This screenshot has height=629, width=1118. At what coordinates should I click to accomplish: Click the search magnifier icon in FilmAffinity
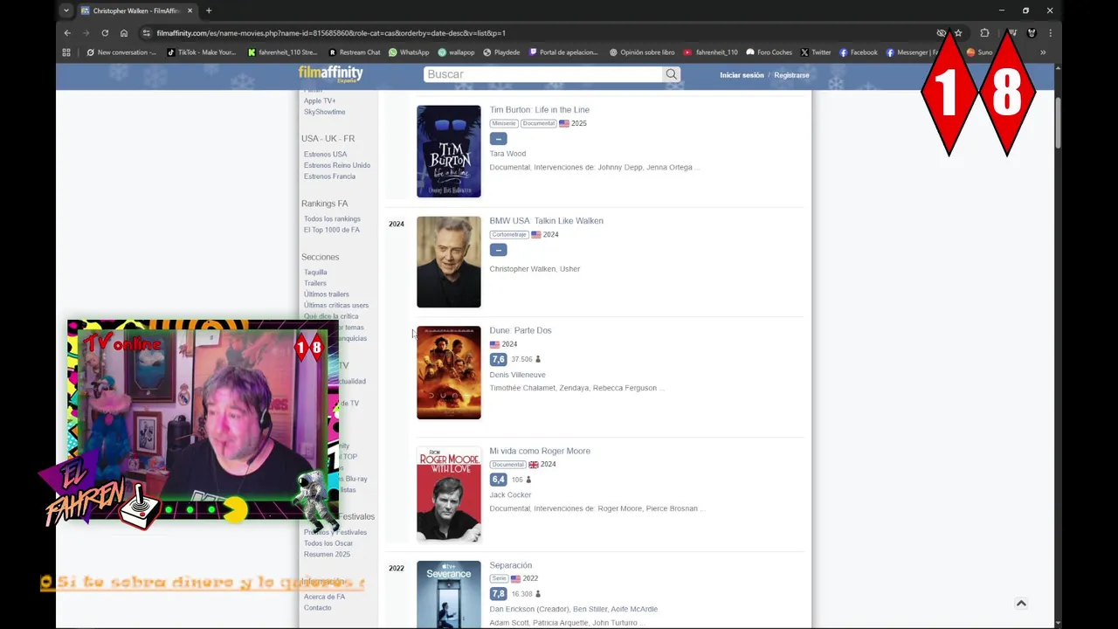[x=671, y=74]
